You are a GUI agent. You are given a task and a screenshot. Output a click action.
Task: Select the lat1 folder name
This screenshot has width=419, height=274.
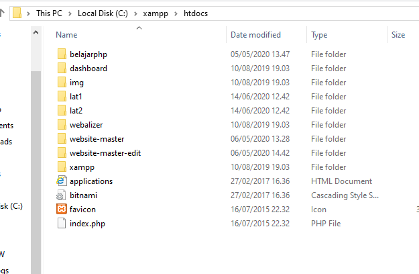tap(76, 97)
